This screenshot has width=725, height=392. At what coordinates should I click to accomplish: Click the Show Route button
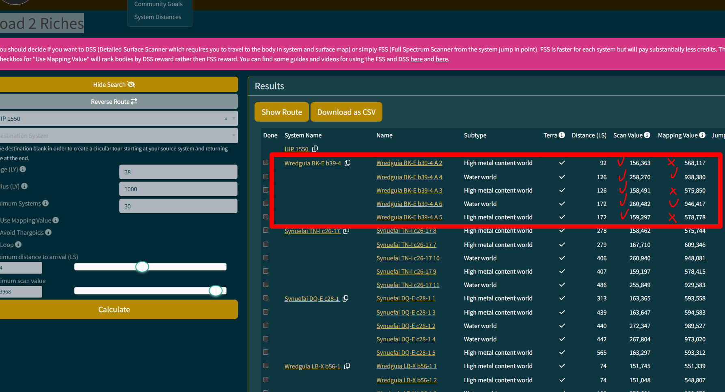(282, 112)
